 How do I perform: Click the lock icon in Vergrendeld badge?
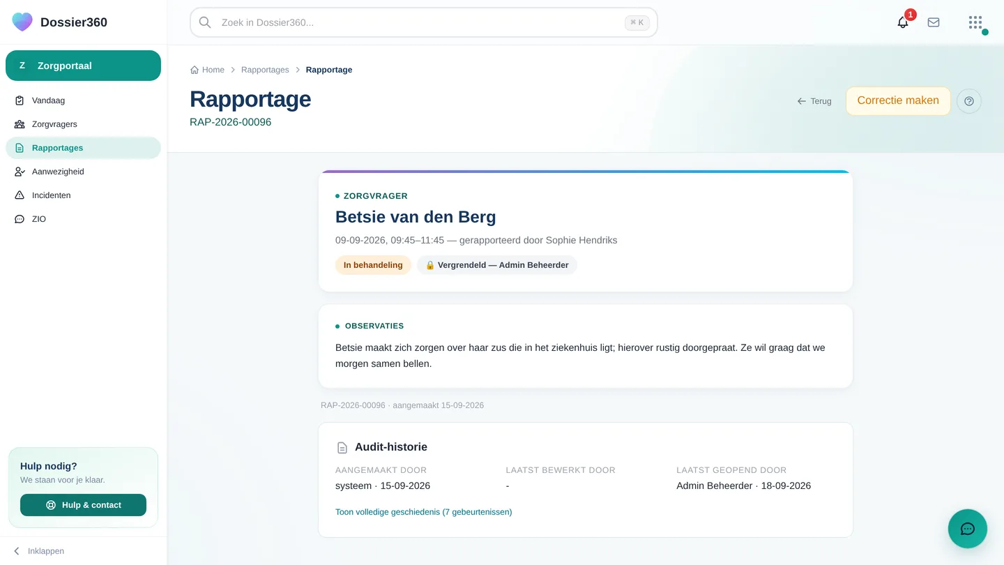430,265
